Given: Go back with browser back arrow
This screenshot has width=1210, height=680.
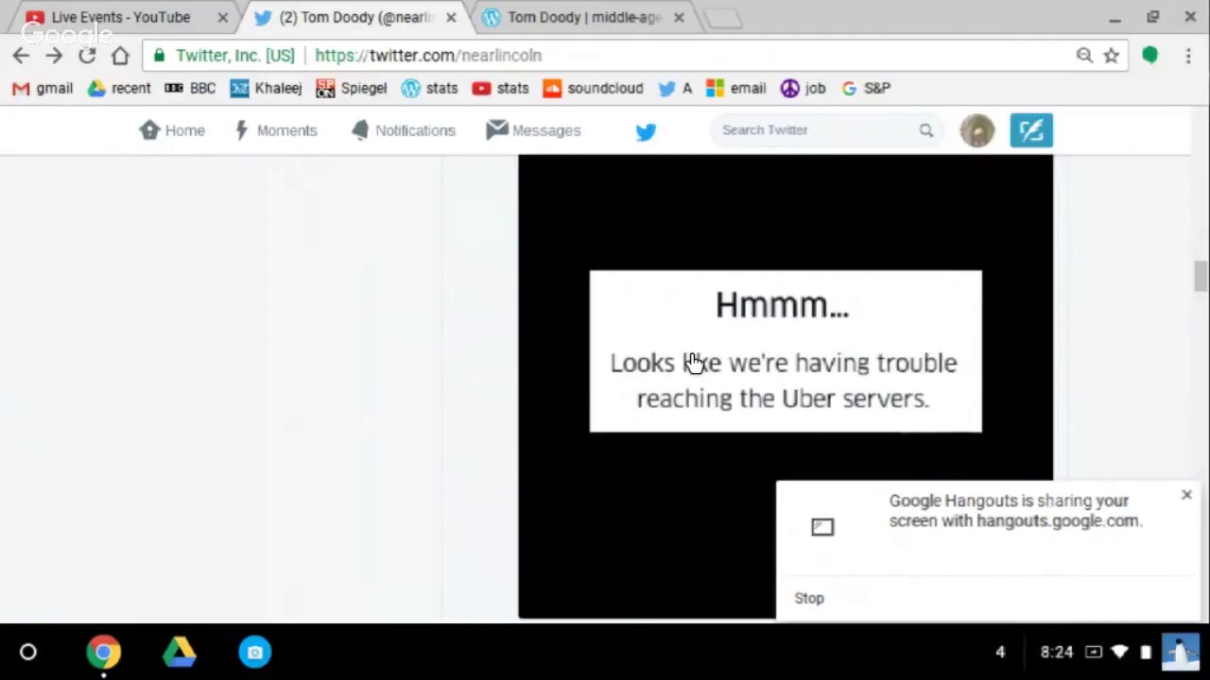Looking at the screenshot, I should pos(21,56).
